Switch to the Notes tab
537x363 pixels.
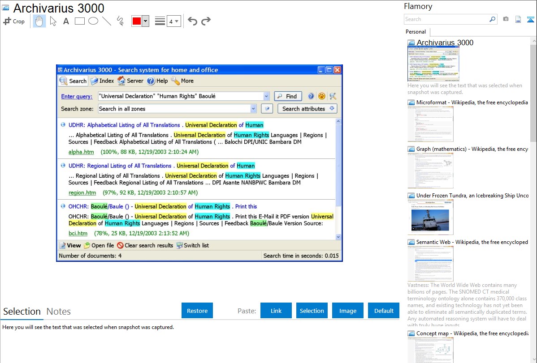click(x=59, y=312)
